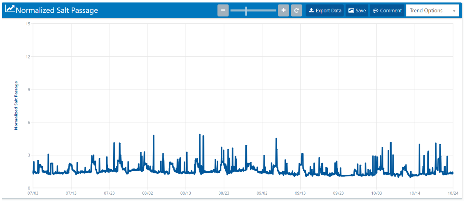The image size is (465, 205).
Task: Click the Comment button label
Action: coord(390,11)
